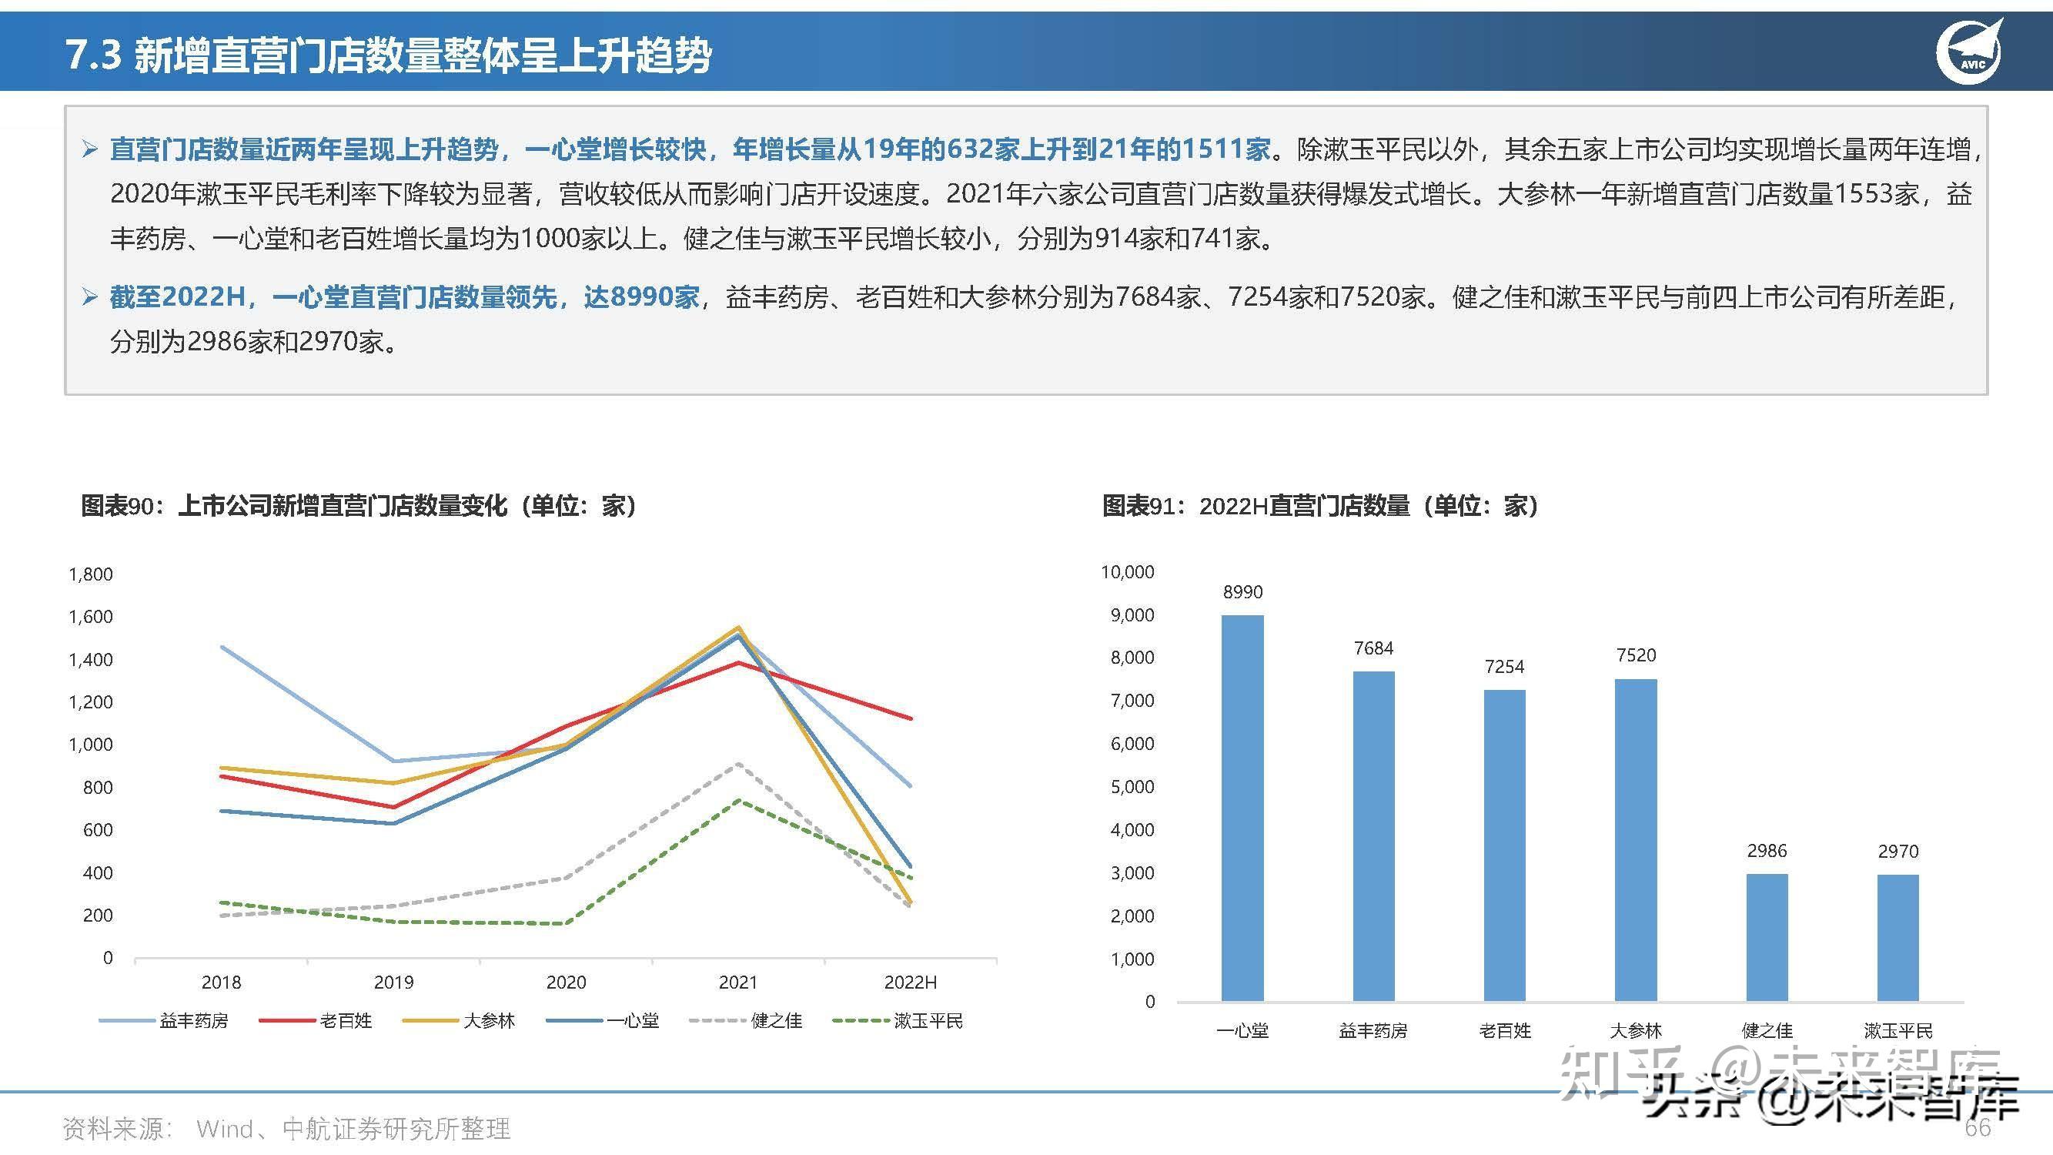The height and width of the screenshot is (1155, 2053).
Task: Click the bar chart axis label '健之佳'
Action: [1767, 1031]
